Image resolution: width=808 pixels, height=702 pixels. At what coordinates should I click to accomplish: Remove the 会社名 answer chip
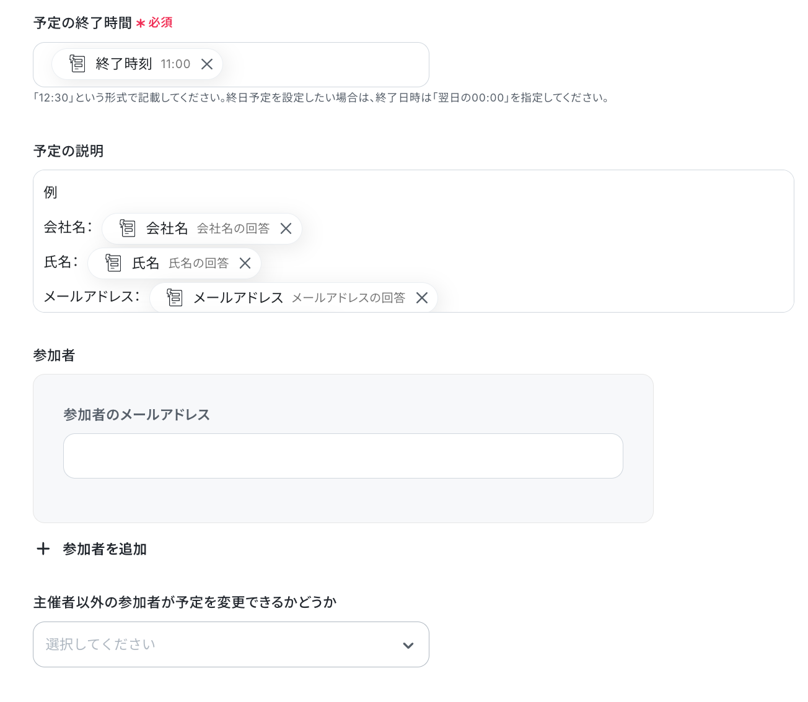tap(286, 228)
